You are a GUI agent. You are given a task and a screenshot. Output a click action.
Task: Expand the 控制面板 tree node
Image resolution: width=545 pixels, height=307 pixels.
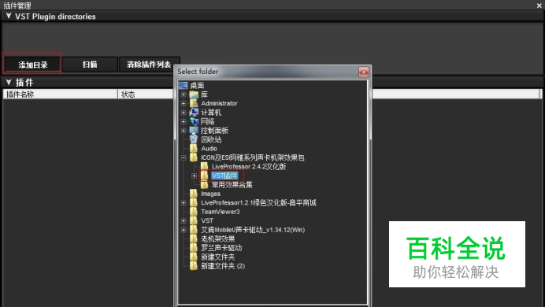point(184,131)
